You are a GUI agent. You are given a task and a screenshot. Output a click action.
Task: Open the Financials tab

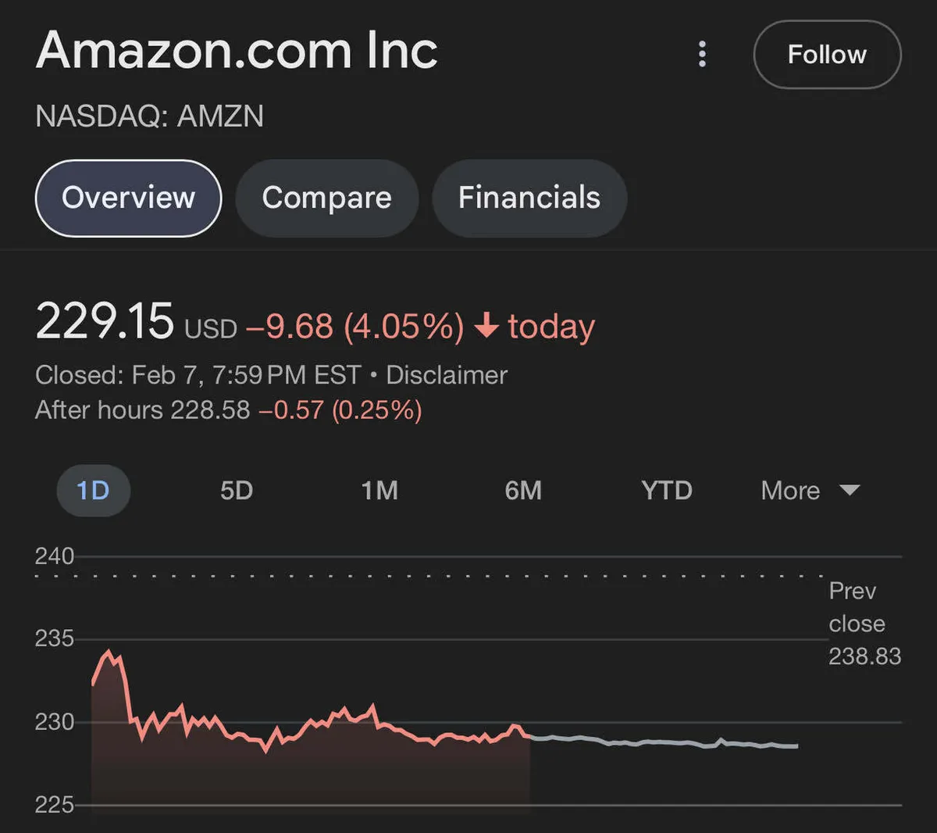(x=529, y=198)
